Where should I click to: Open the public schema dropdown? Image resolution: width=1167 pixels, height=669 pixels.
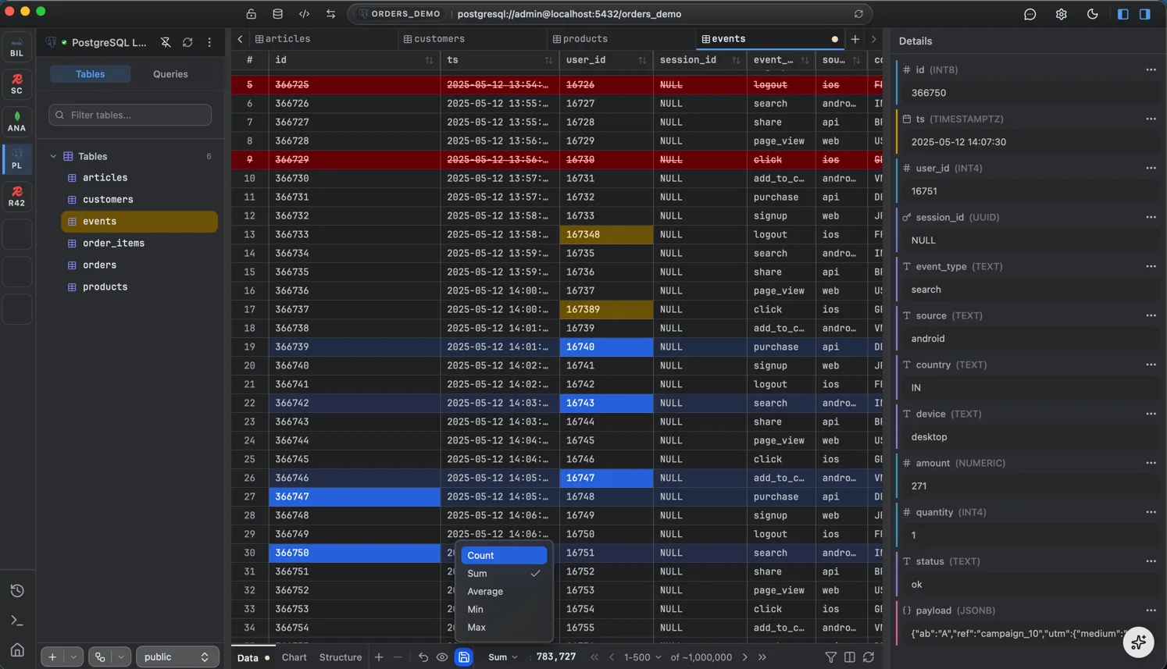point(177,657)
